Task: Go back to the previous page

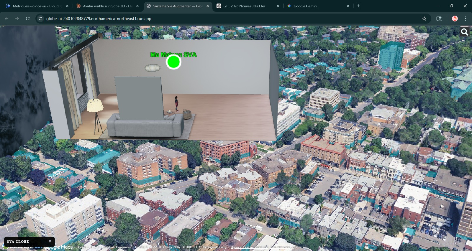Action: click(x=6, y=19)
